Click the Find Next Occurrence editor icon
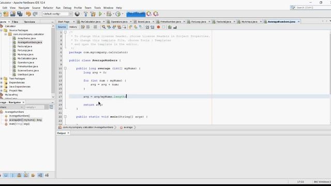This screenshot has height=186, width=331. 114,27
